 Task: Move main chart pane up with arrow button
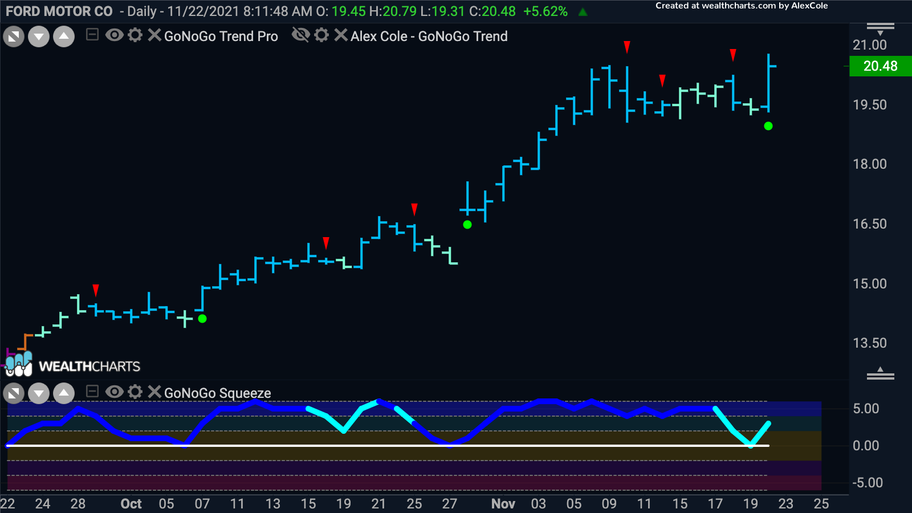tap(64, 37)
